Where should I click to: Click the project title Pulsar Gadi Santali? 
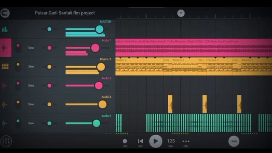click(x=65, y=13)
